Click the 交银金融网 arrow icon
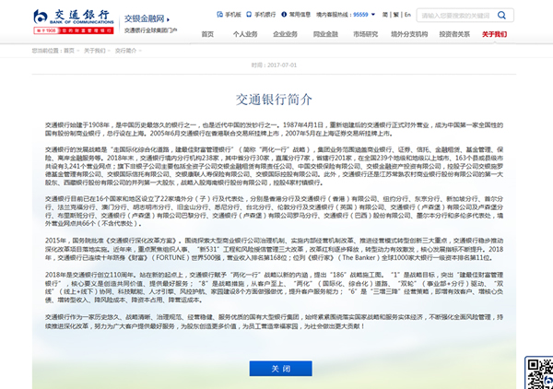553x389 pixels. click(169, 19)
